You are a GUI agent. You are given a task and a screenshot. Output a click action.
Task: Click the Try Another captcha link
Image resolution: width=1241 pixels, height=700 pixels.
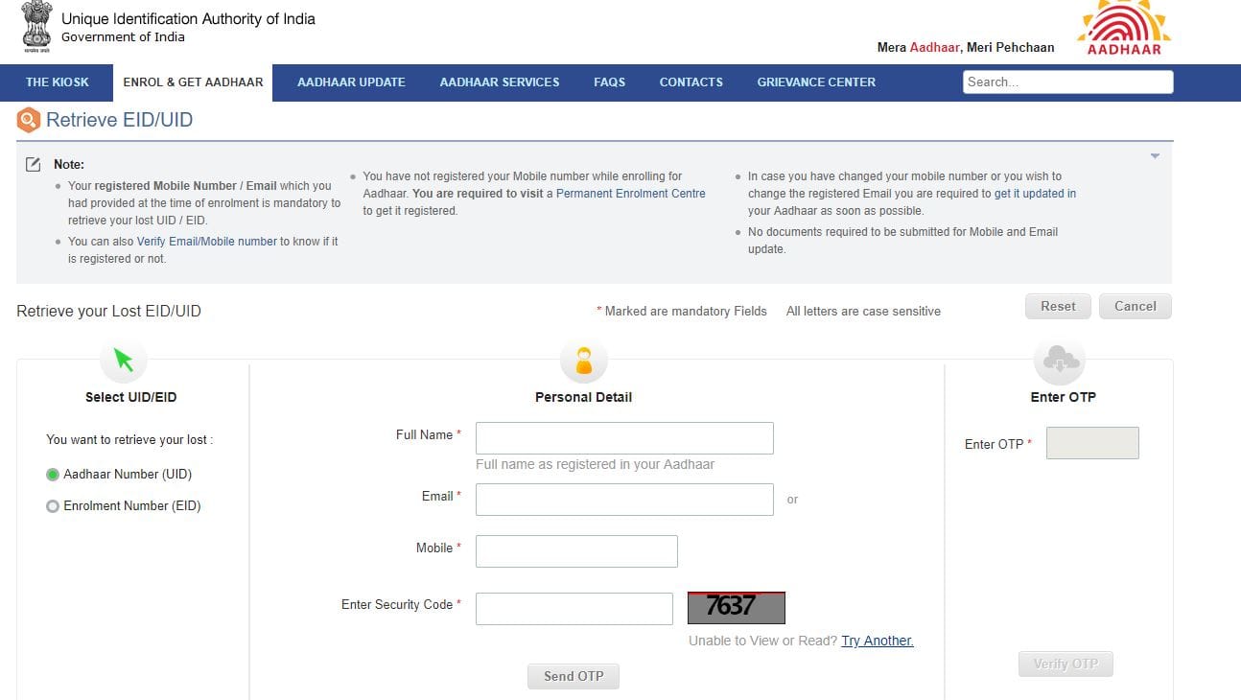877,641
